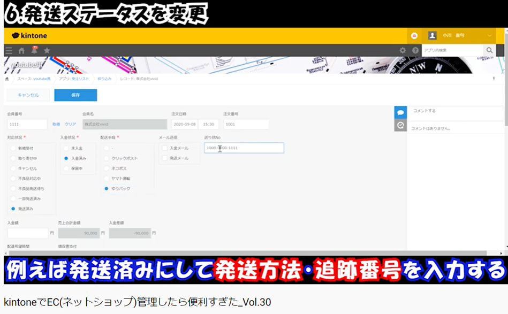Check the 入金メール checkbox

164,148
